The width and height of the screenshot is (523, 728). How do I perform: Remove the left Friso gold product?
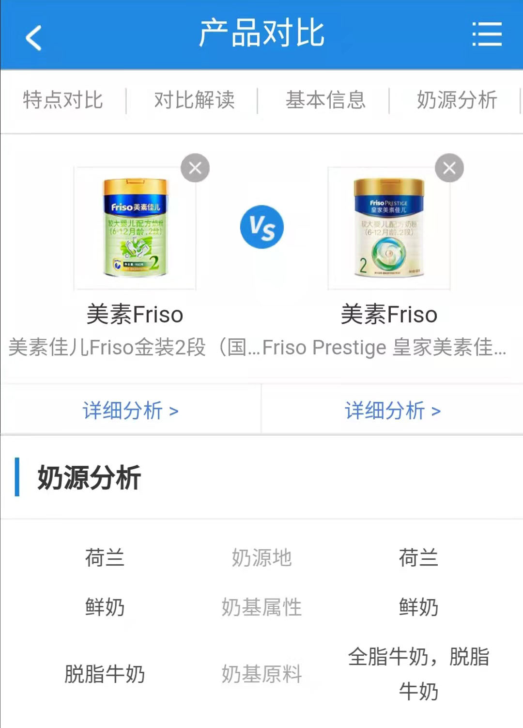195,168
